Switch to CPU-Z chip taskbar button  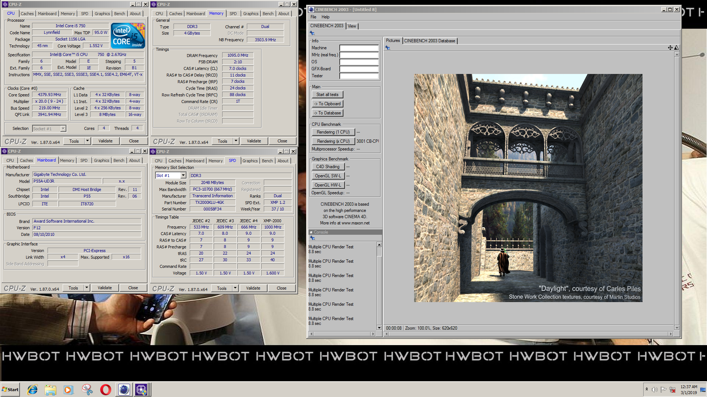point(141,389)
